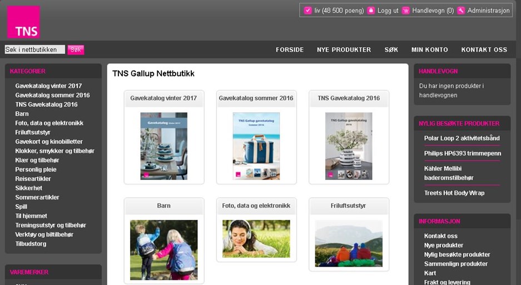Open Verktøy og biltilbehør category
521x285 pixels.
(x=44, y=234)
